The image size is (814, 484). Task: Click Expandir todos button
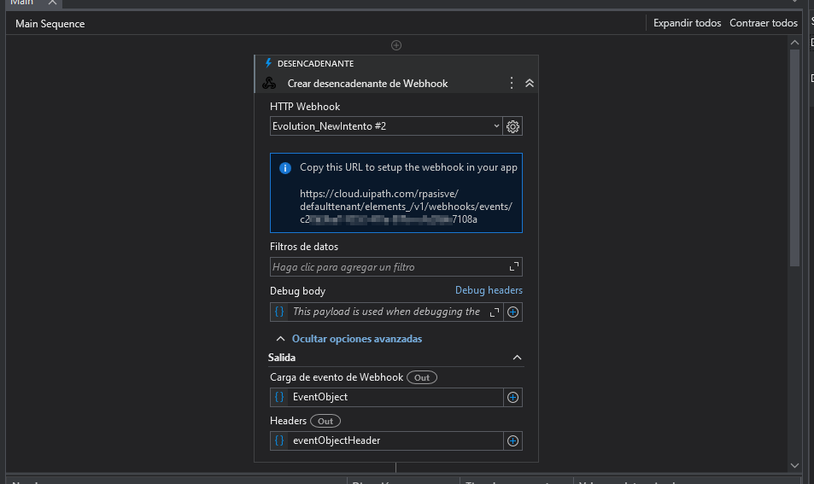687,23
